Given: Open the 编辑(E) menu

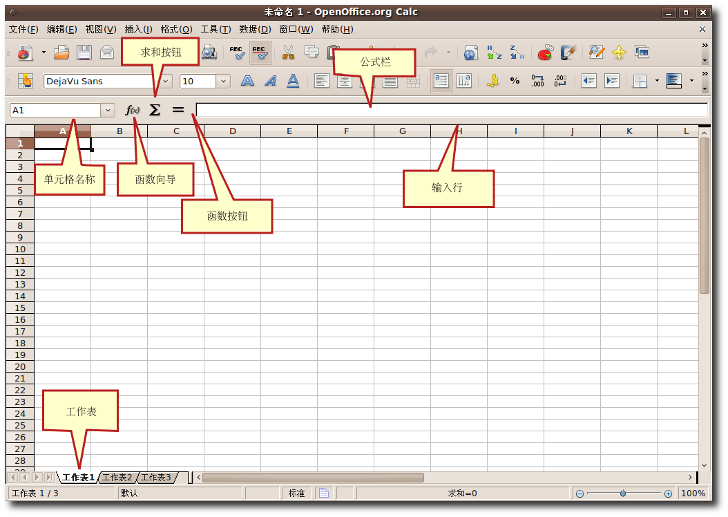Looking at the screenshot, I should click(x=61, y=29).
